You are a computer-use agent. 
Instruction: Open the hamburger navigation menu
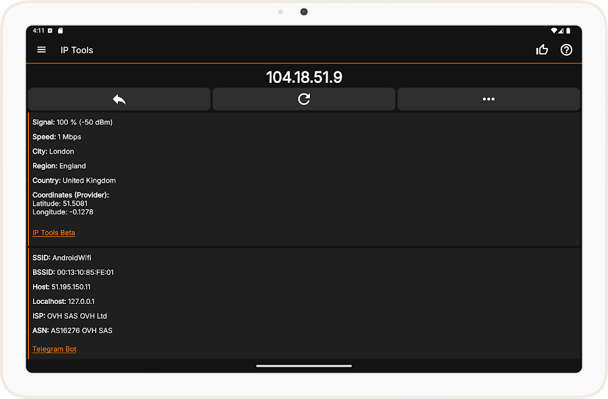coord(42,50)
